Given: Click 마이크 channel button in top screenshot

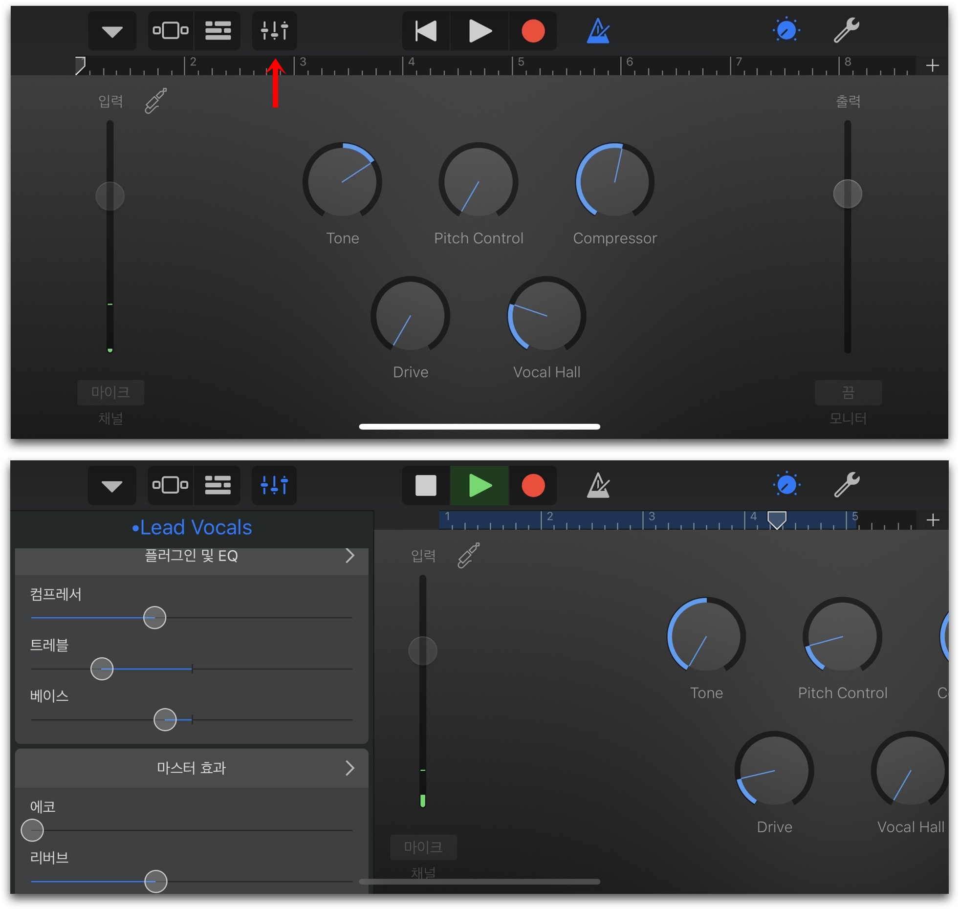Looking at the screenshot, I should (x=110, y=392).
